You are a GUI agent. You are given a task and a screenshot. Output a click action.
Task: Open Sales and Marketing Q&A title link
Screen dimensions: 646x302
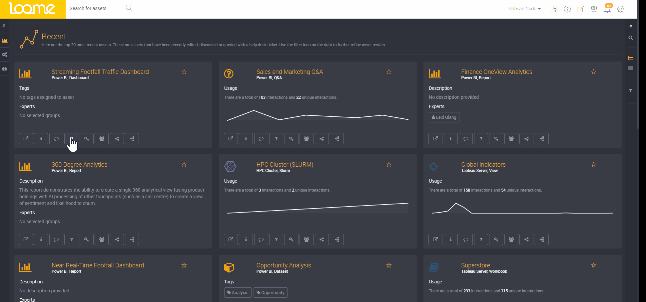(290, 72)
